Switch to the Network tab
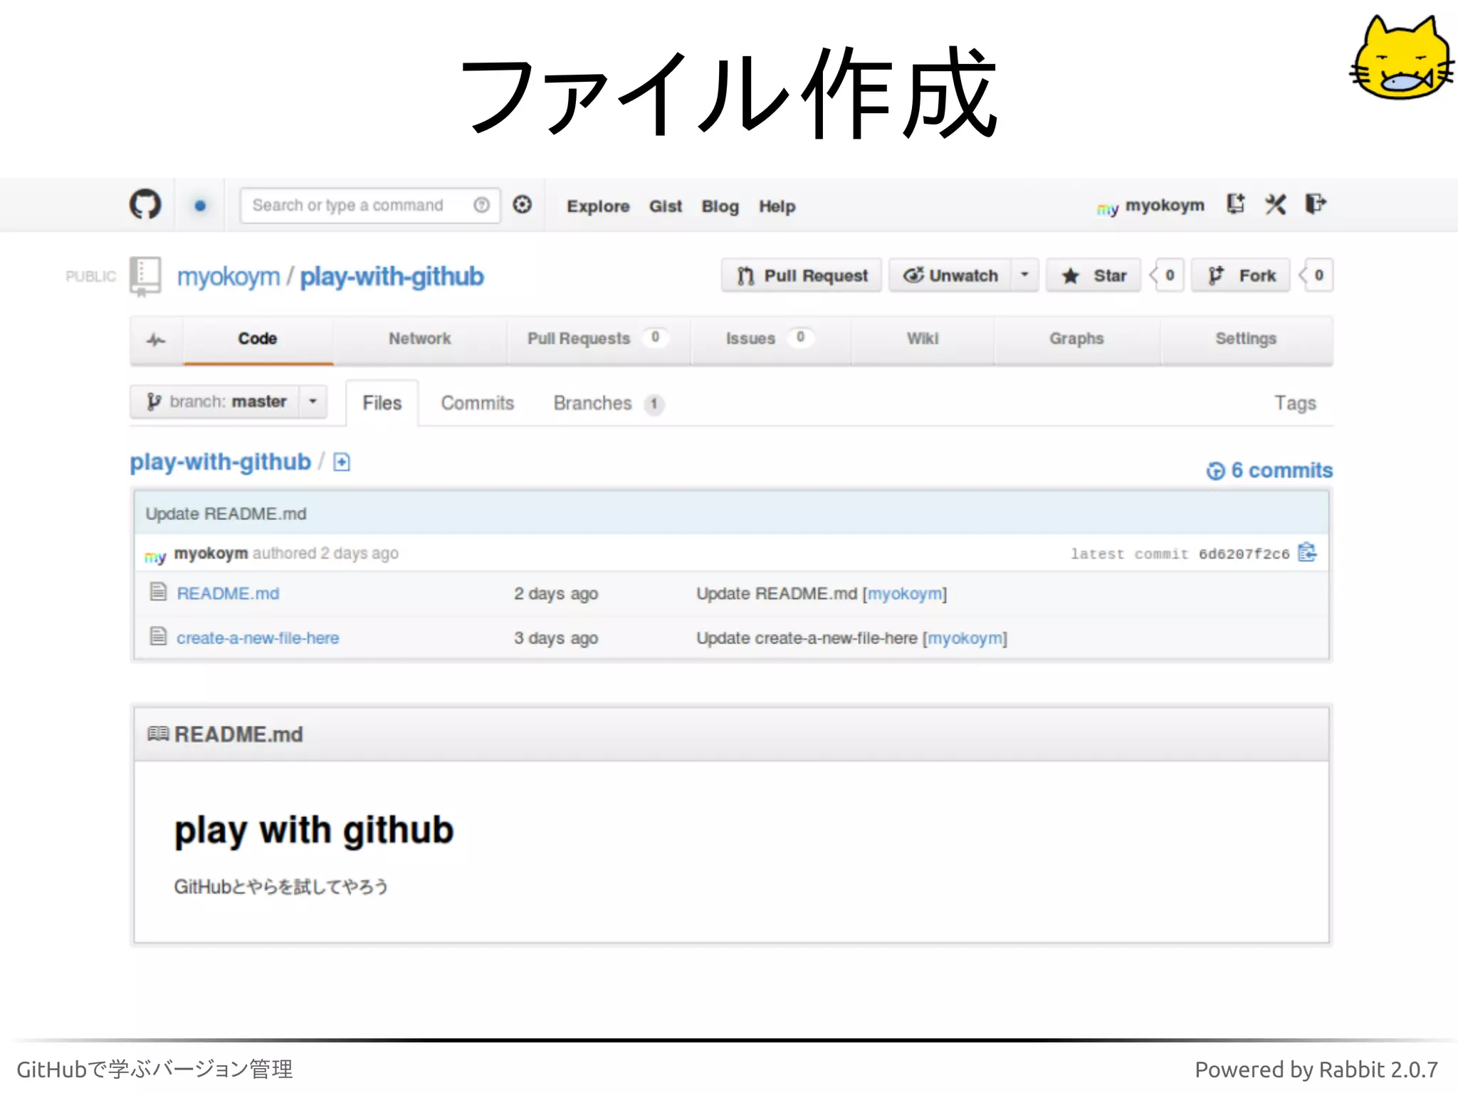This screenshot has width=1458, height=1093. point(419,339)
